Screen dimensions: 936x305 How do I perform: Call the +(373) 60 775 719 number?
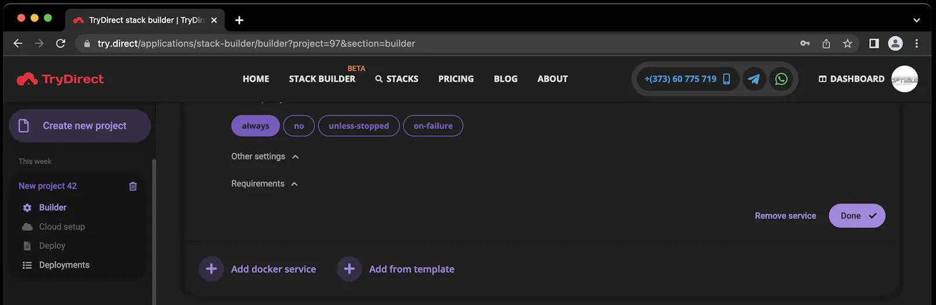(x=680, y=79)
